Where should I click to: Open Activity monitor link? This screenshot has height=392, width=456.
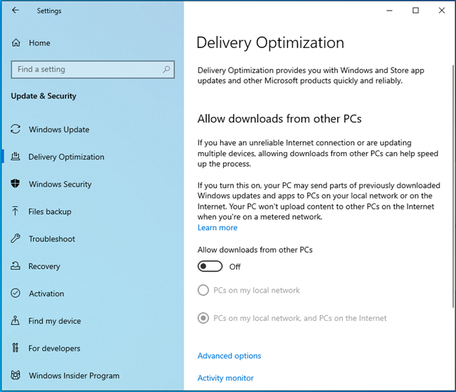225,378
